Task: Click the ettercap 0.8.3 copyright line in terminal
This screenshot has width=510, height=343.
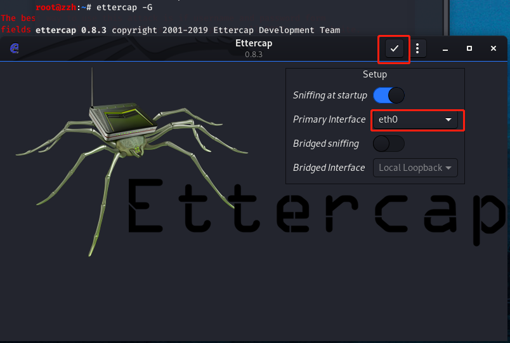Action: point(188,30)
